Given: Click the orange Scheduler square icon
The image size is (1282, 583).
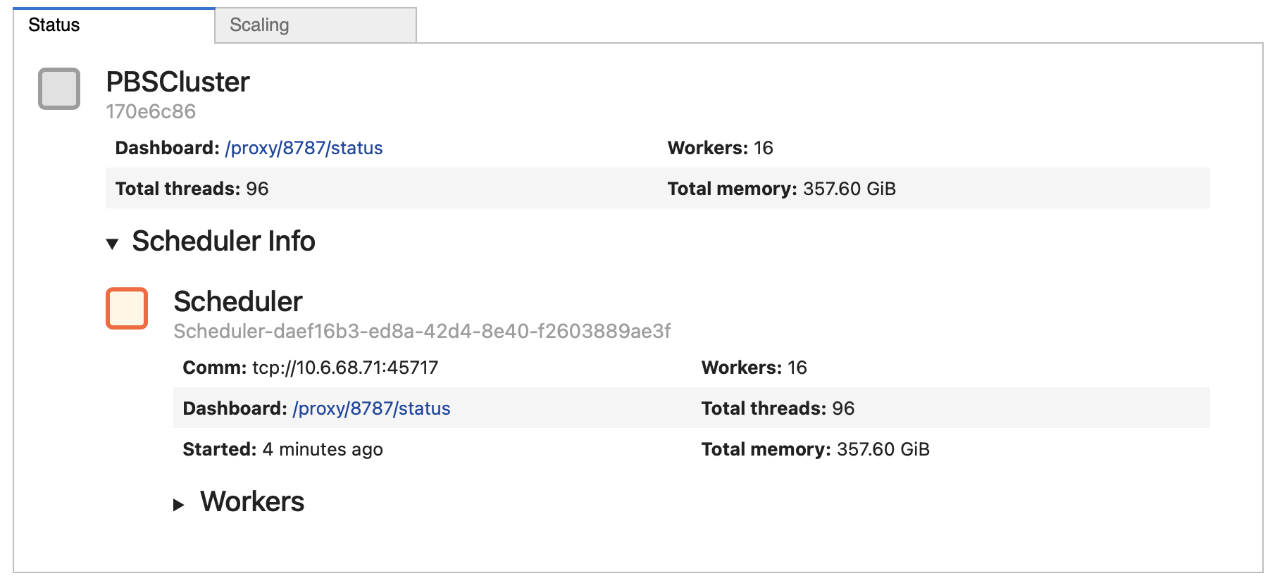Looking at the screenshot, I should (127, 308).
